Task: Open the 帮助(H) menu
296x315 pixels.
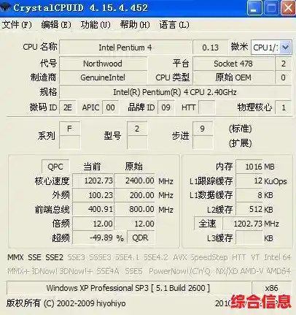Action: [x=135, y=25]
